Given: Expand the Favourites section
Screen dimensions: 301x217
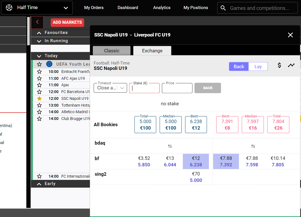Looking at the screenshot, I should 39,33.
